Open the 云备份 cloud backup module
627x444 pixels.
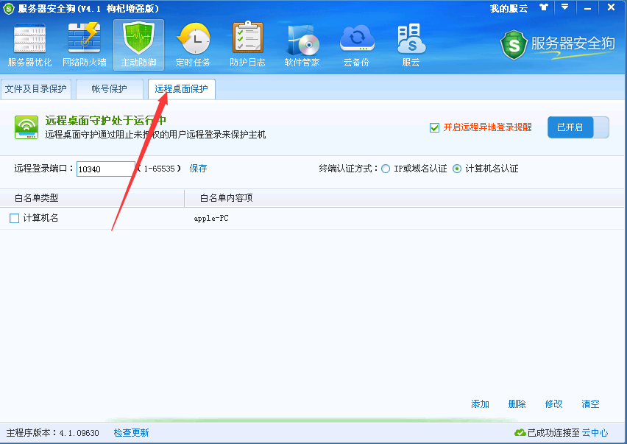[355, 44]
